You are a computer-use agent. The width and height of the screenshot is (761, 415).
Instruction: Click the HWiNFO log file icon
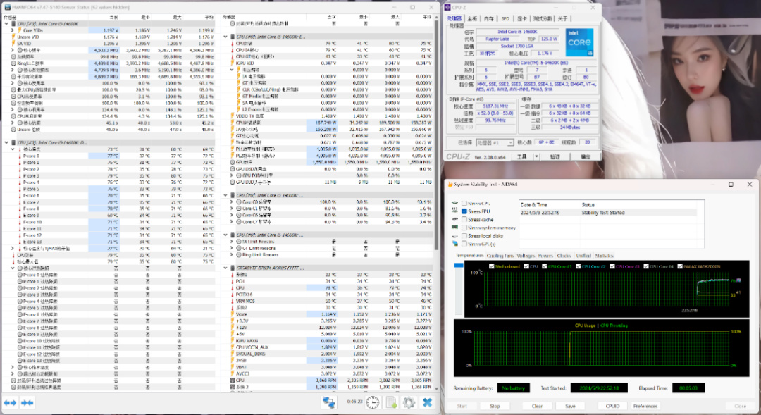pyautogui.click(x=390, y=402)
